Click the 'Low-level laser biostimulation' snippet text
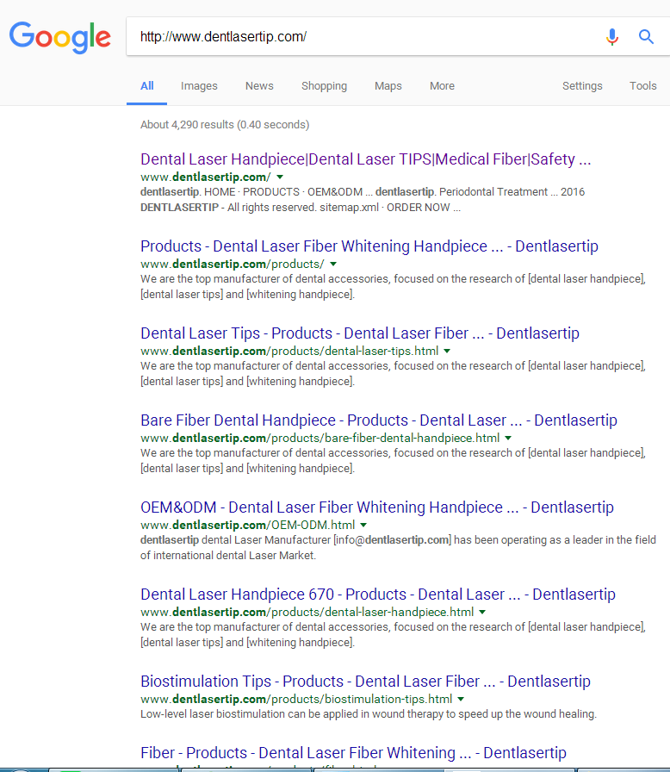This screenshot has height=772, width=670. pyautogui.click(x=369, y=714)
